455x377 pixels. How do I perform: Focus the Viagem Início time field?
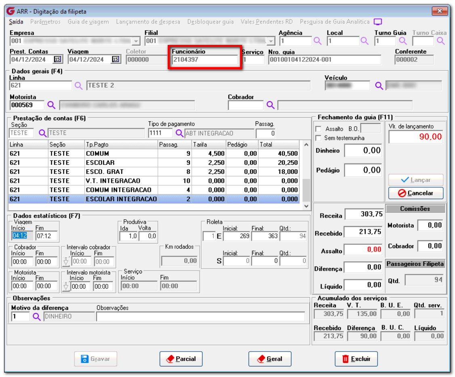click(23, 236)
